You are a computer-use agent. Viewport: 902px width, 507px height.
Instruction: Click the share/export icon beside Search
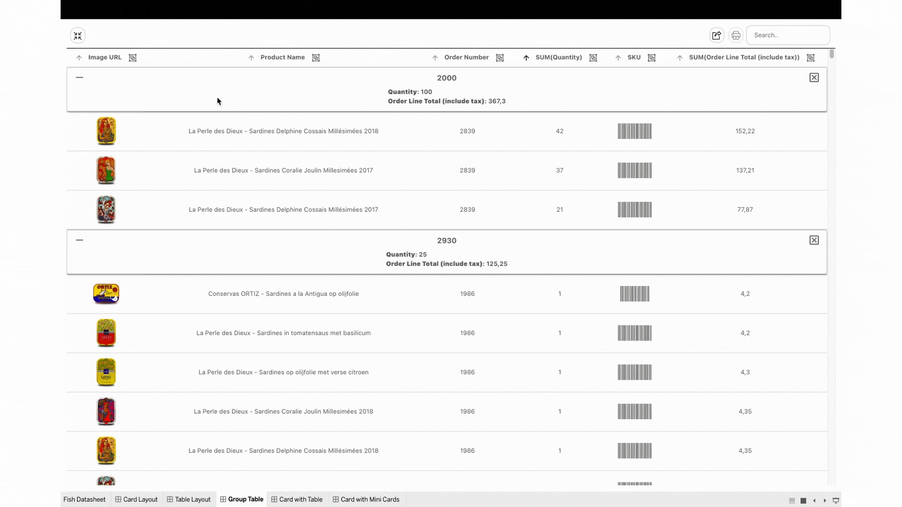click(x=716, y=35)
